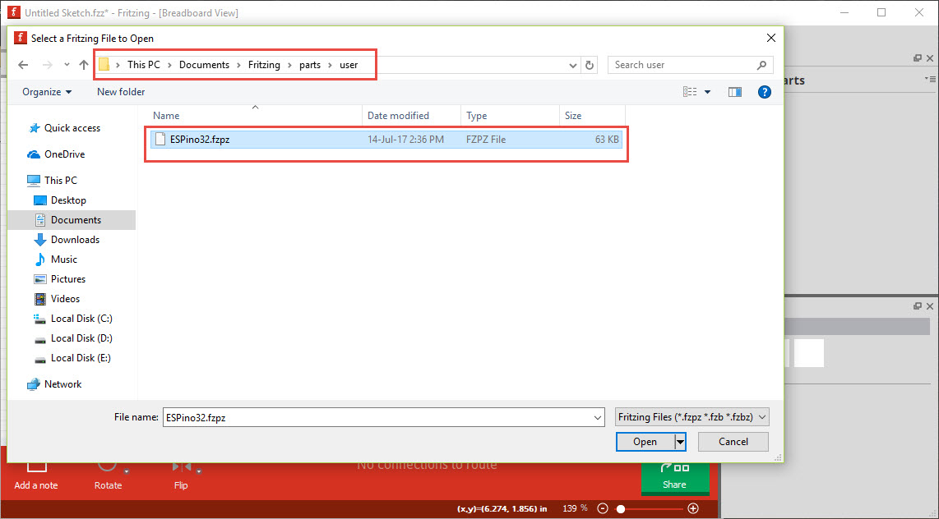This screenshot has height=519, width=939.
Task: Sort by Type column
Action: 511,116
